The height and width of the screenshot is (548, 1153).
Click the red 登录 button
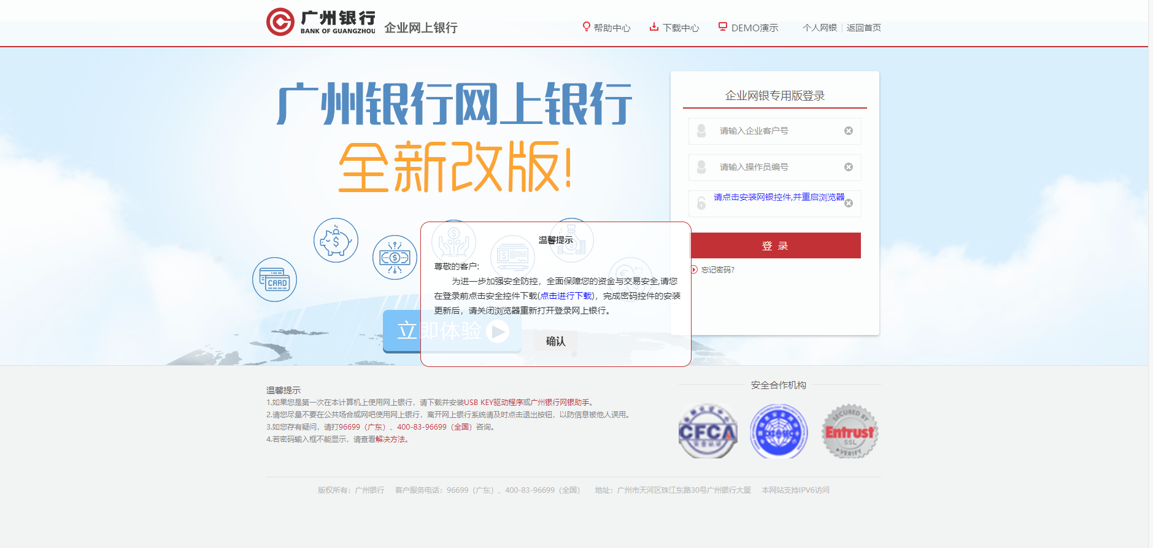[776, 245]
